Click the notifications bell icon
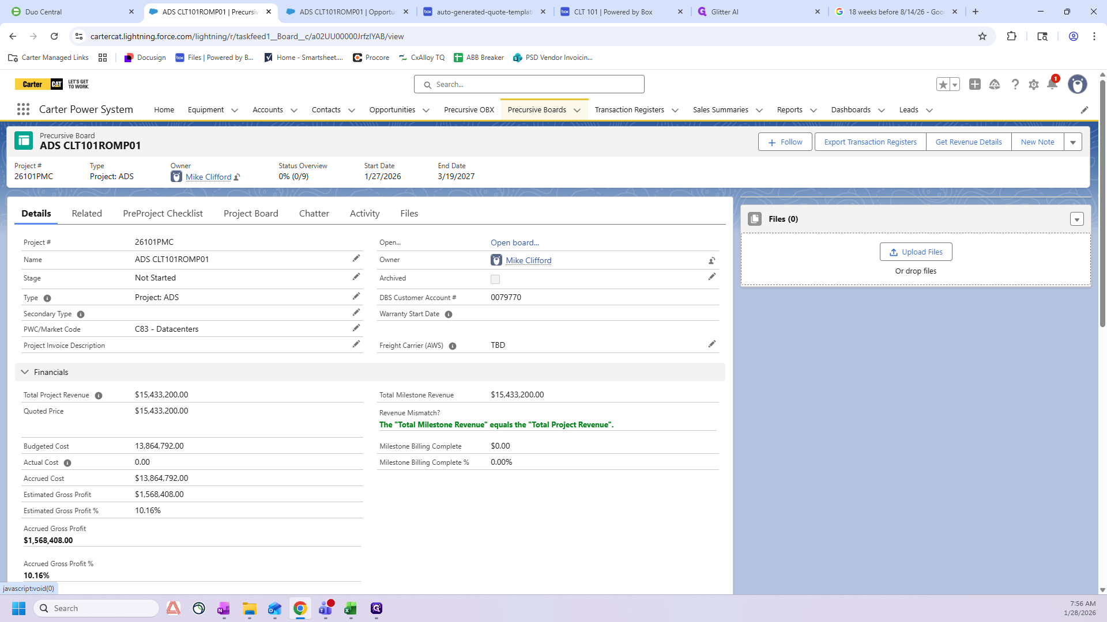 1052,85
